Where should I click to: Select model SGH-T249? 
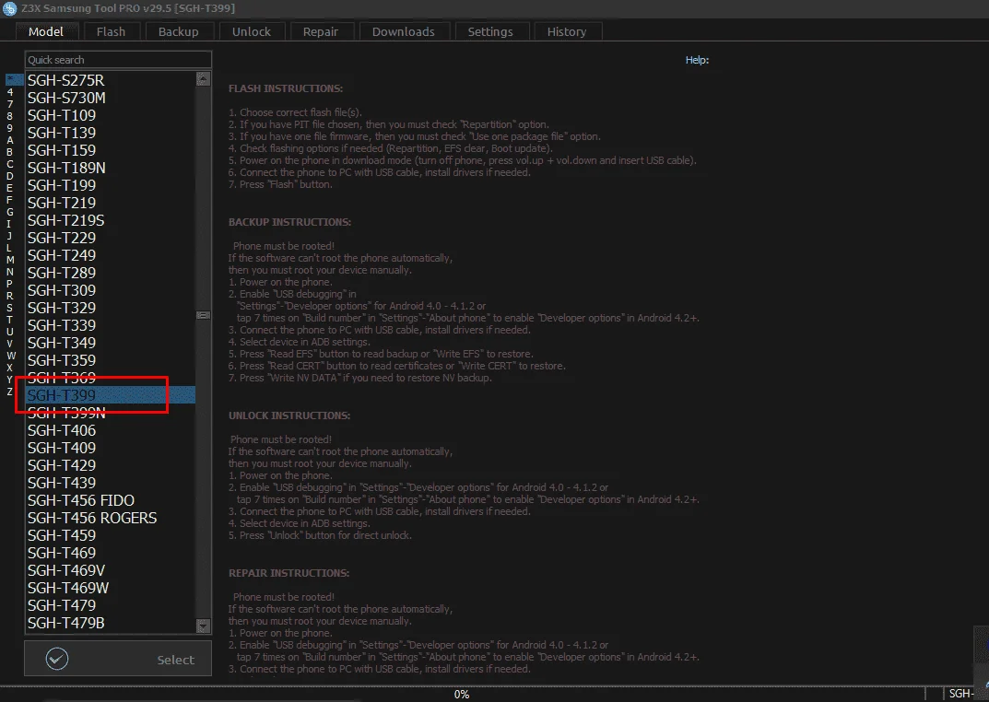[x=111, y=255]
